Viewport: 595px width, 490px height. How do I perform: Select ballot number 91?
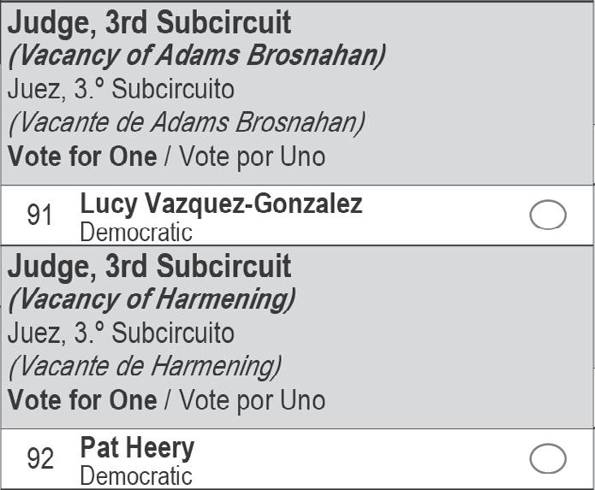[x=40, y=215]
